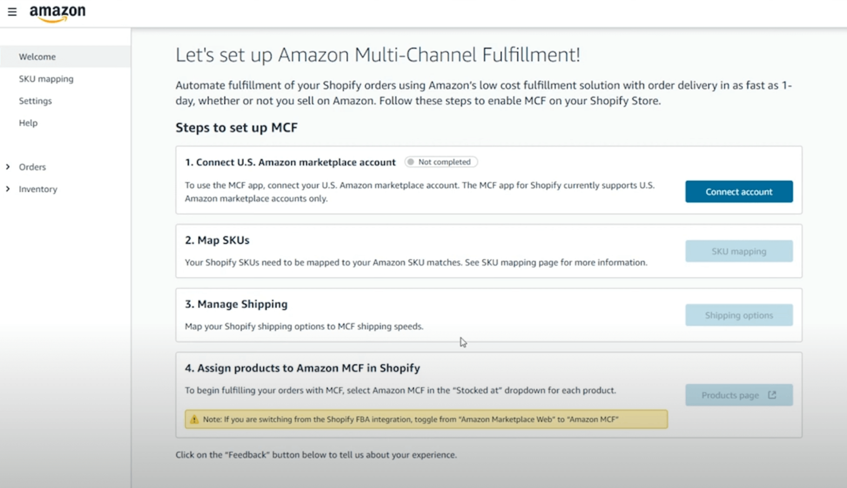Expand the Orders section
The width and height of the screenshot is (847, 488).
pos(32,167)
